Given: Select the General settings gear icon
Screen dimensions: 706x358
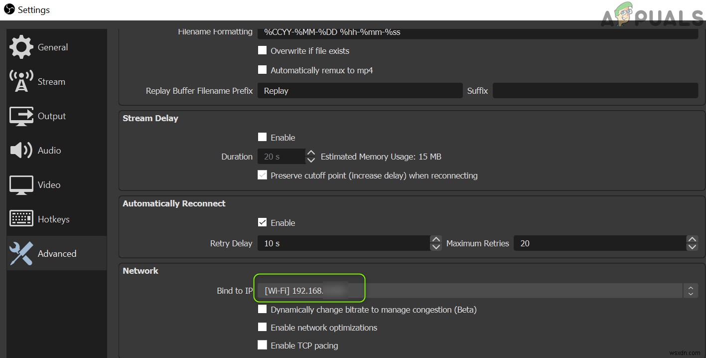Looking at the screenshot, I should [x=21, y=47].
